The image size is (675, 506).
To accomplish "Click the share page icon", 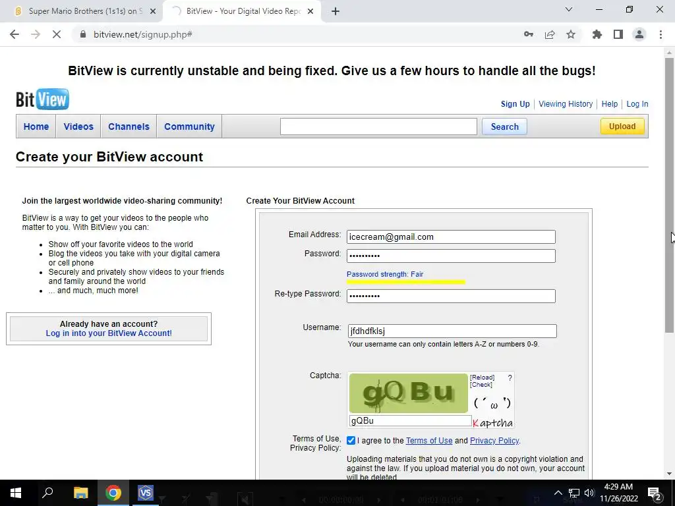I will [550, 34].
